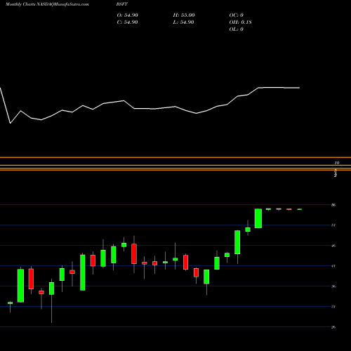Click the tall green candle reaching 55
This screenshot has width=351, height=351.
click(x=258, y=218)
